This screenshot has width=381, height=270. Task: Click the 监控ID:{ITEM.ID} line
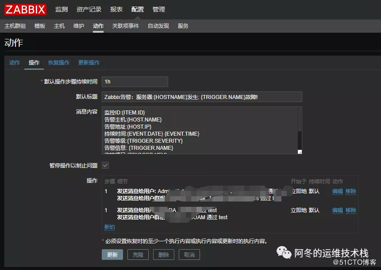(x=125, y=113)
